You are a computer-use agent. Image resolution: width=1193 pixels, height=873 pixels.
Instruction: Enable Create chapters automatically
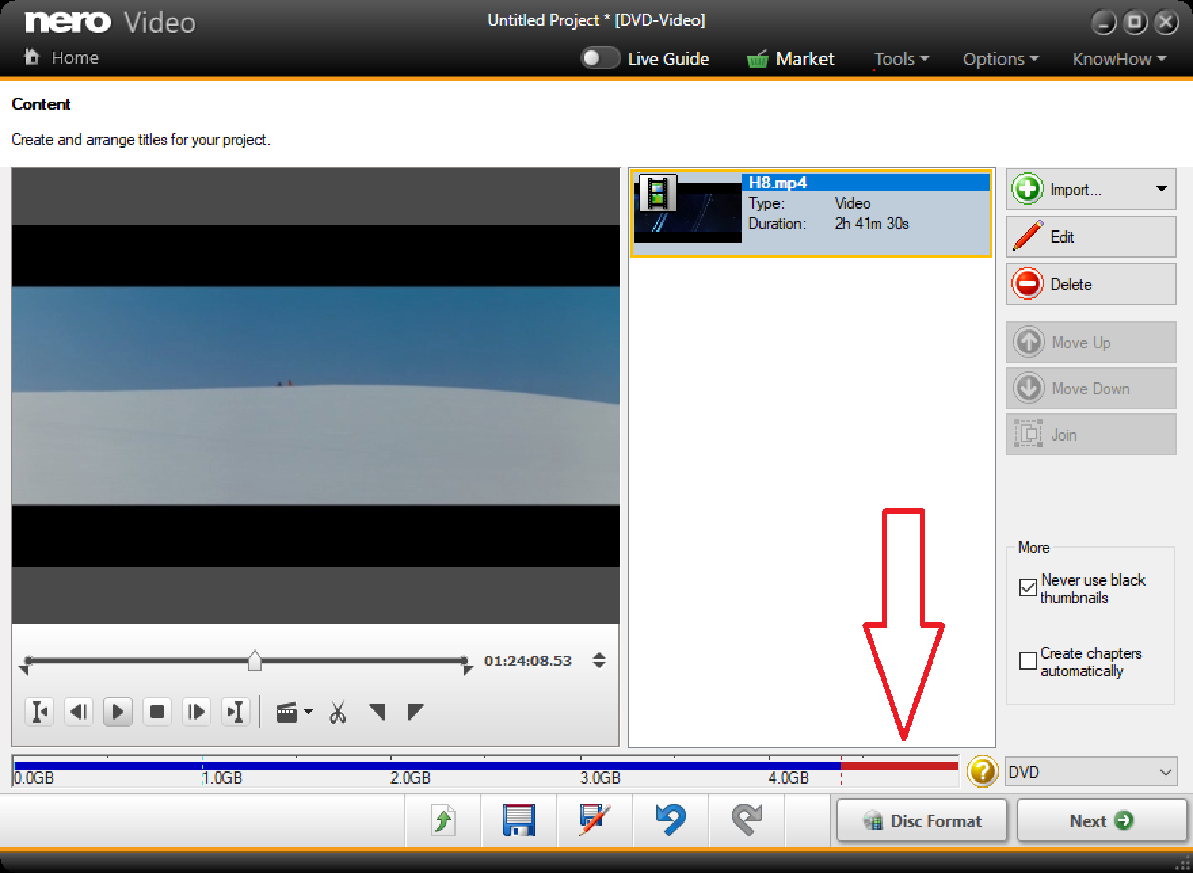click(x=1028, y=660)
